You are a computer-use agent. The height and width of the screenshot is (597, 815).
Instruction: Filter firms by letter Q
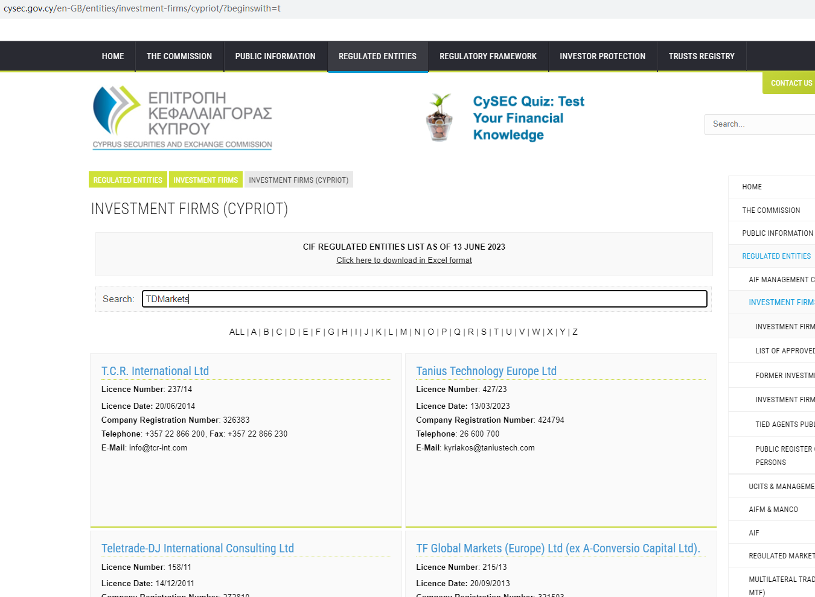(x=457, y=332)
